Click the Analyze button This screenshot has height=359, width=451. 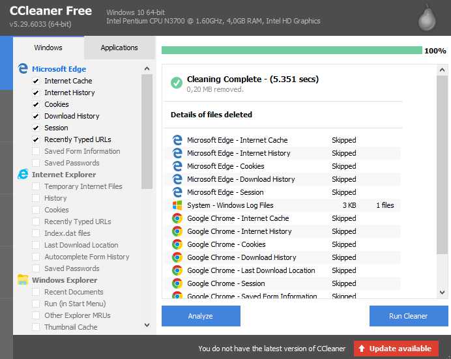[201, 316]
